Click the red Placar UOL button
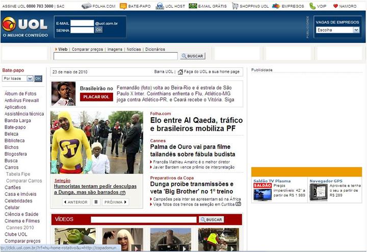This screenshot has height=252, width=367. coord(96,97)
